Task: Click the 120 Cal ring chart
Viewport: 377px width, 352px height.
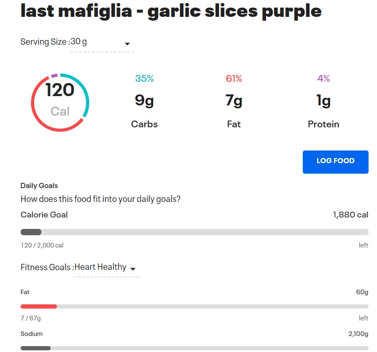Action: tap(60, 102)
